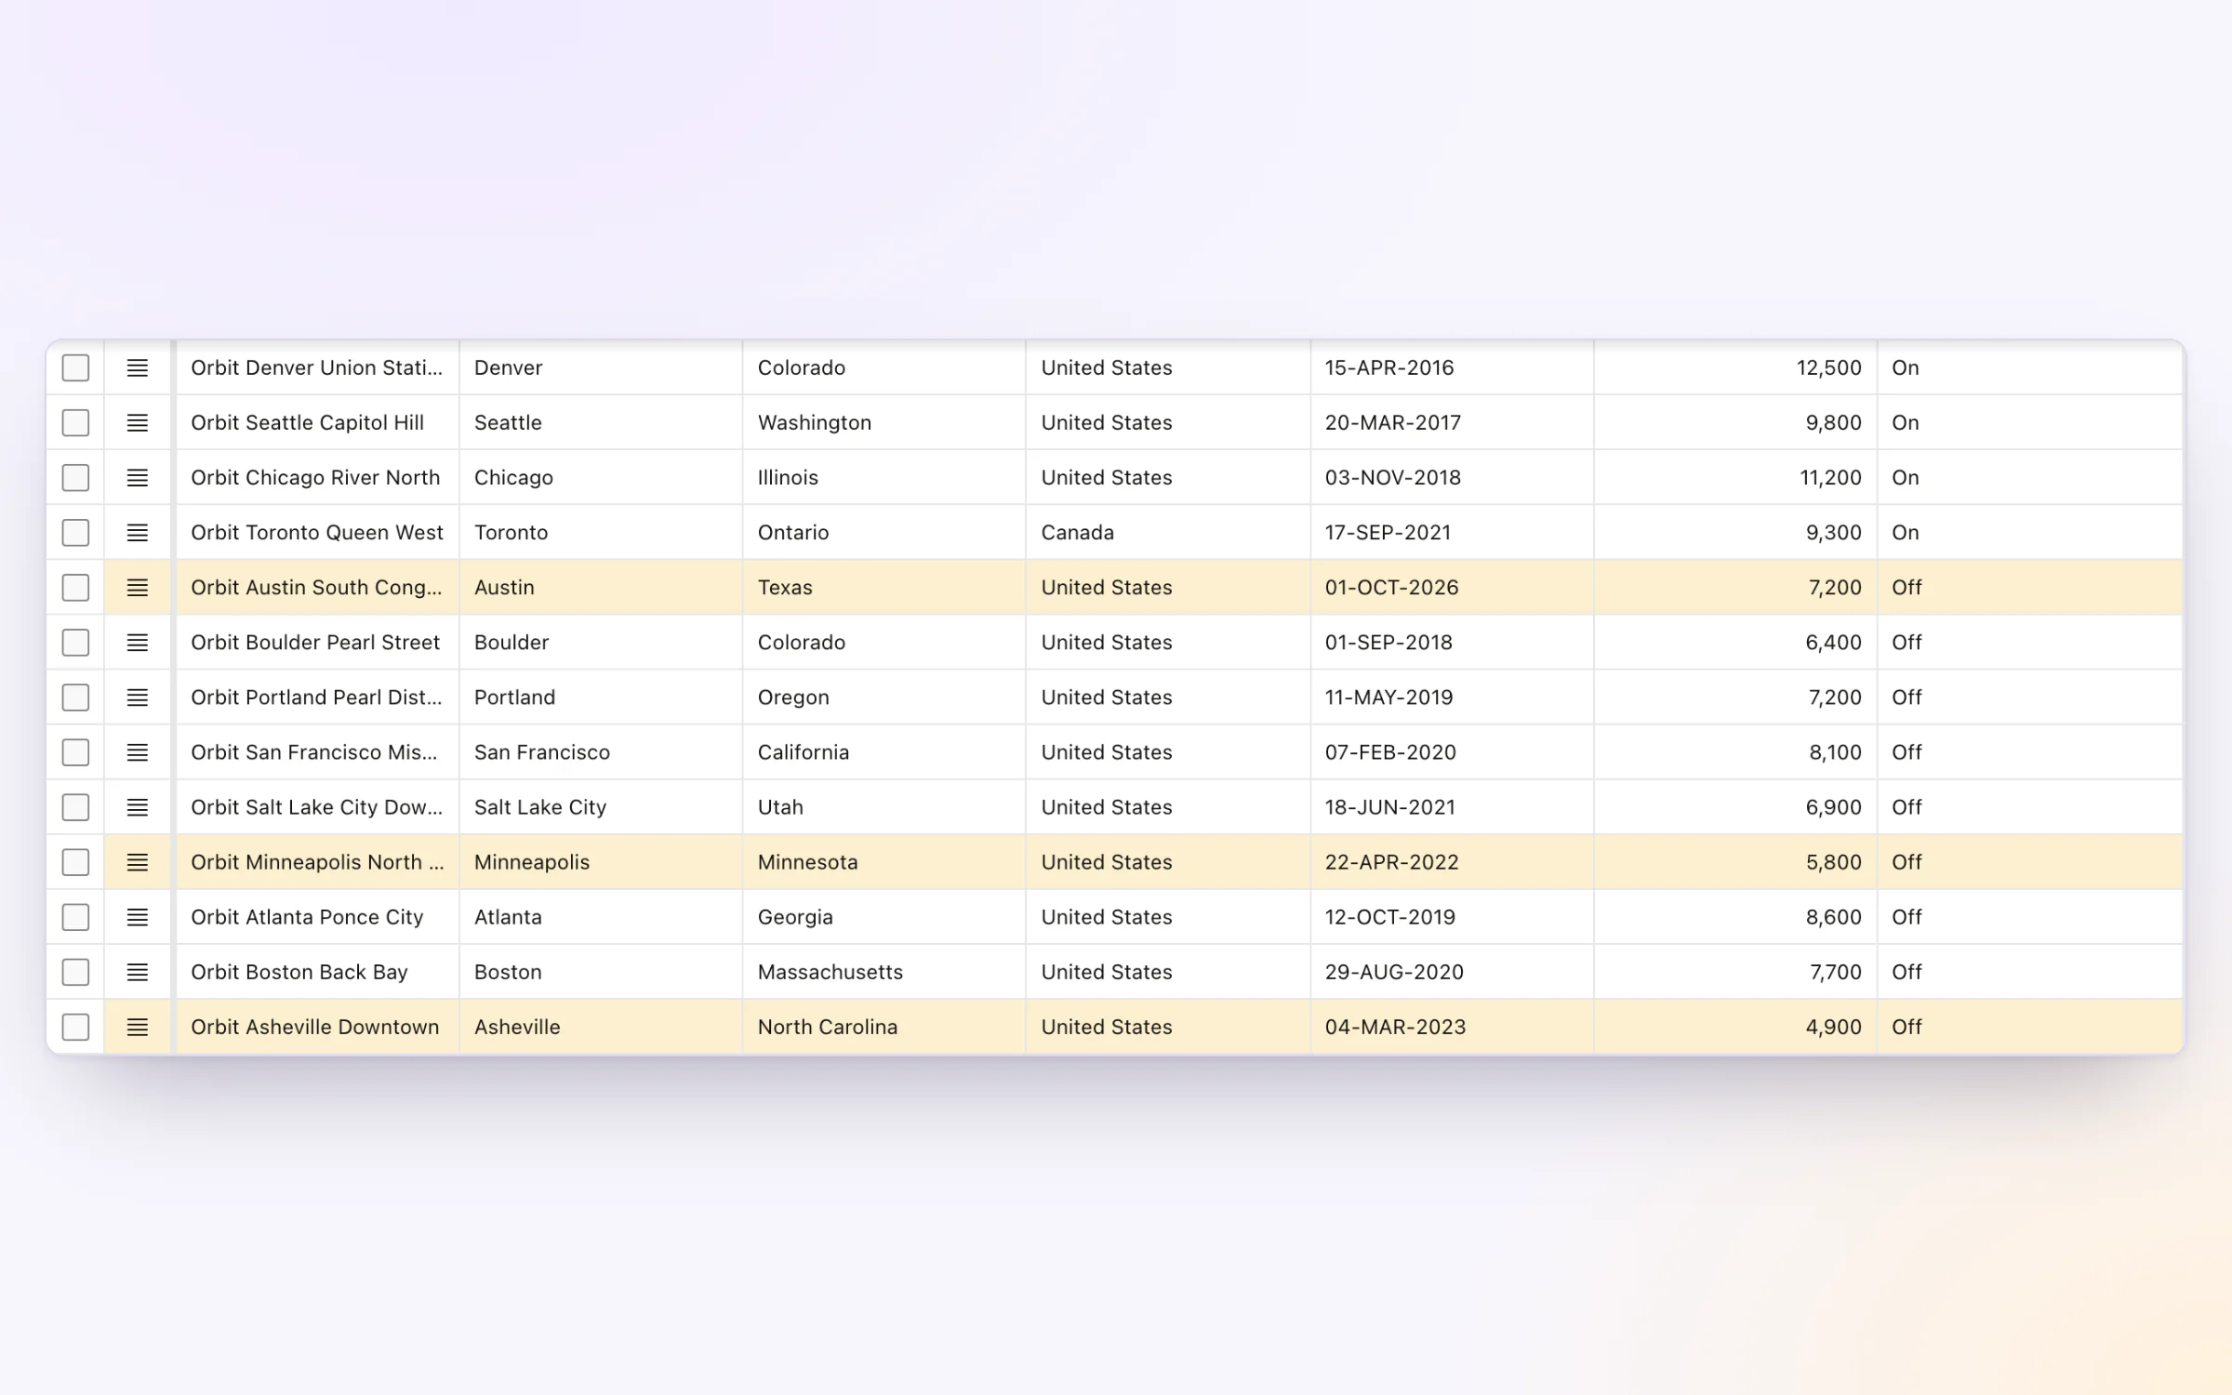
Task: Select the date 07-FEB-2020
Action: pos(1390,752)
